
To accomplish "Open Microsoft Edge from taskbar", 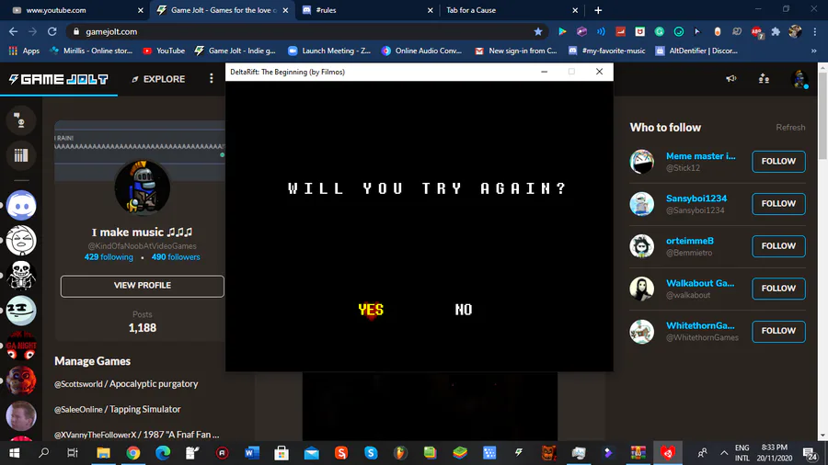I will point(163,453).
